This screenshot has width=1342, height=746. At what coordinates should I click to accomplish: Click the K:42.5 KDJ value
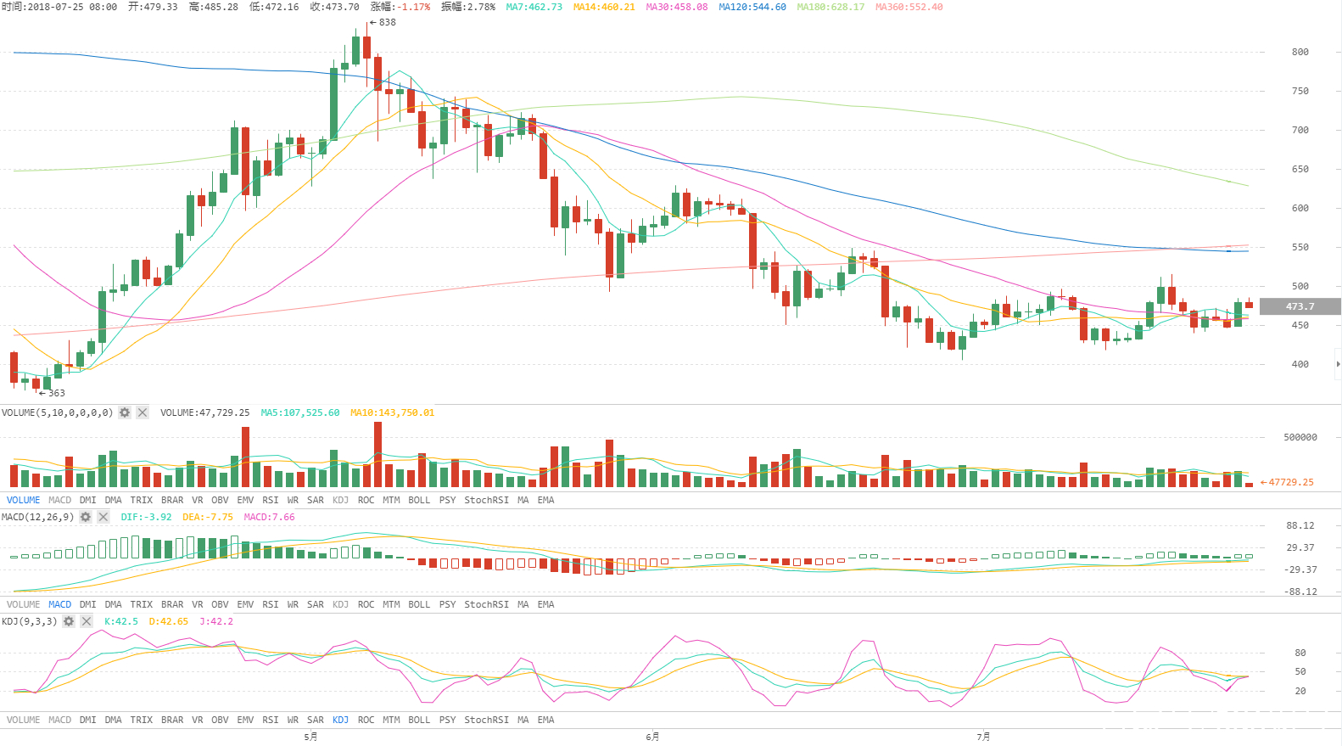point(121,621)
